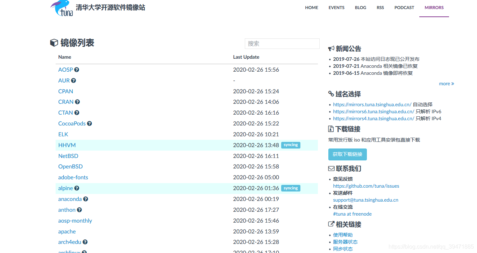
Task: Click the megaphone icon beside 新闻公告
Action: point(331,49)
